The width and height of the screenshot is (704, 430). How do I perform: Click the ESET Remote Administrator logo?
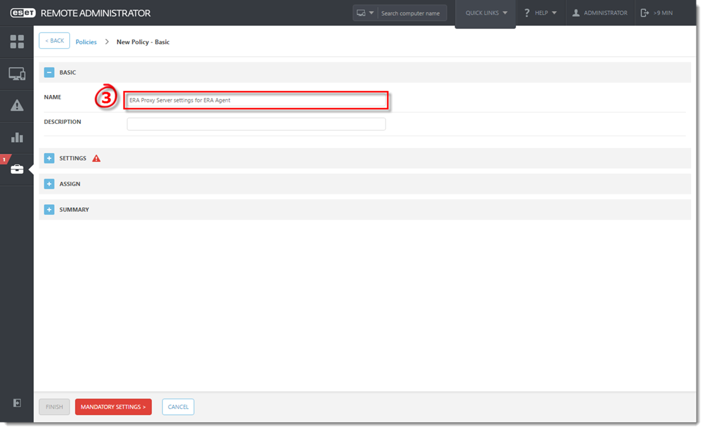(80, 13)
